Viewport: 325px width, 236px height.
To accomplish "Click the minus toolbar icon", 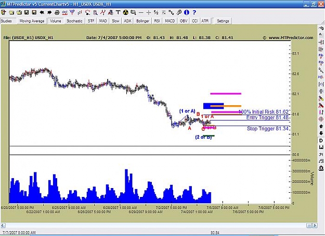I will pyautogui.click(x=141, y=13).
